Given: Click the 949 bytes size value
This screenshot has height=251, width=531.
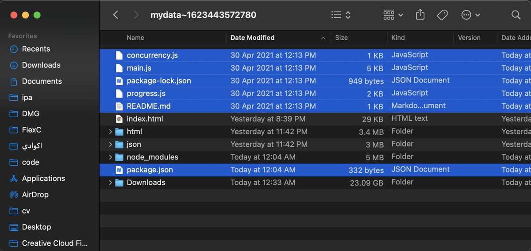Looking at the screenshot, I should 366,81.
